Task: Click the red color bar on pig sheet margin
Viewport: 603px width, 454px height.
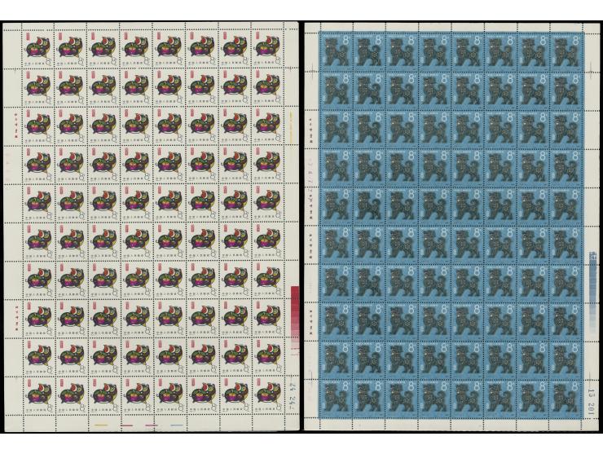Action: (295, 319)
